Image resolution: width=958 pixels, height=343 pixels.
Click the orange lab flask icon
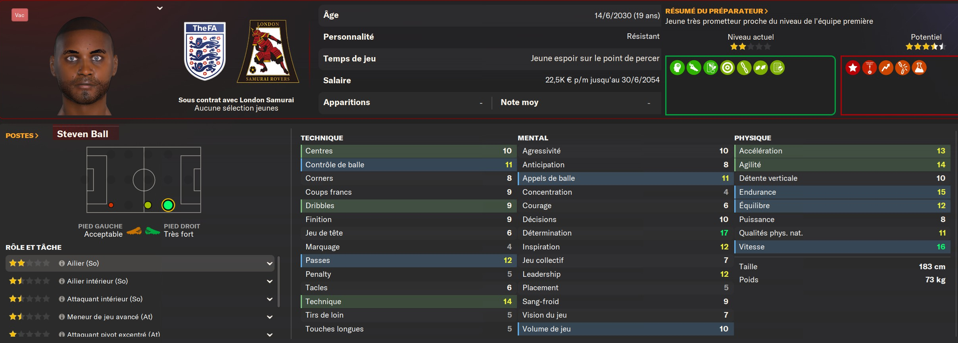point(919,68)
